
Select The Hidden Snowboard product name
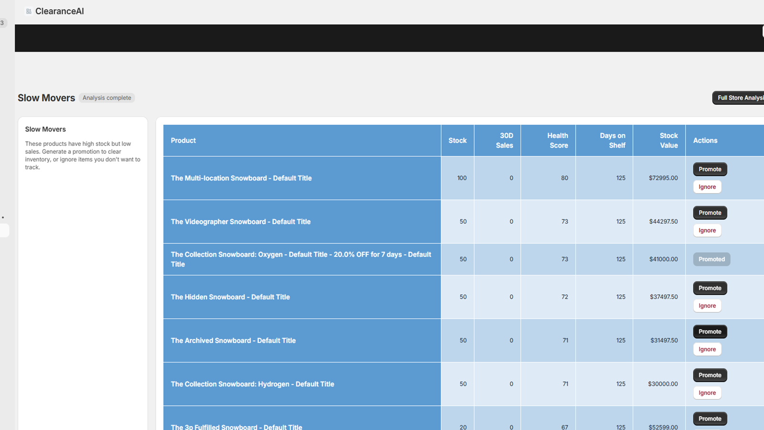[230, 297]
